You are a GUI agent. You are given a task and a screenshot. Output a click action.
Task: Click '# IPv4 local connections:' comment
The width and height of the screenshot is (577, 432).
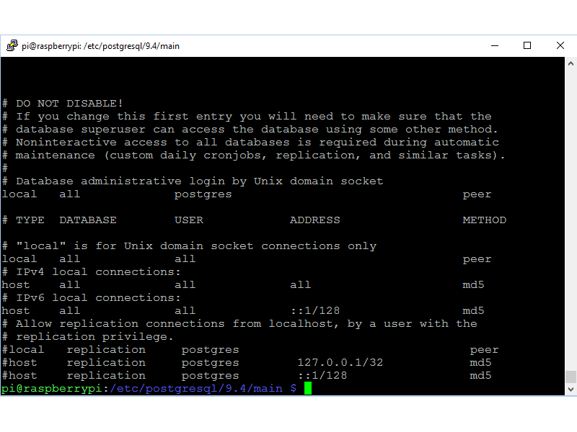click(x=92, y=272)
